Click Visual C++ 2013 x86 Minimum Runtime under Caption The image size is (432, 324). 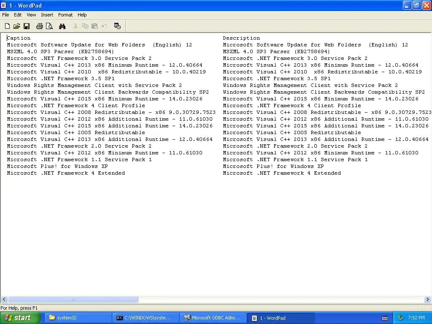pyautogui.click(x=105, y=65)
